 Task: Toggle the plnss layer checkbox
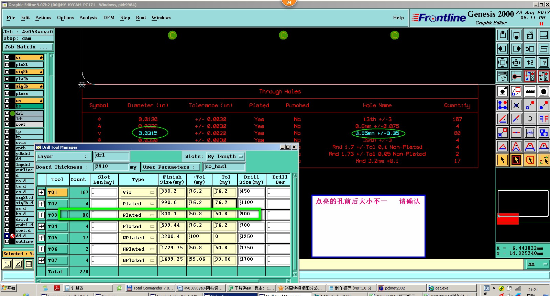(x=7, y=93)
